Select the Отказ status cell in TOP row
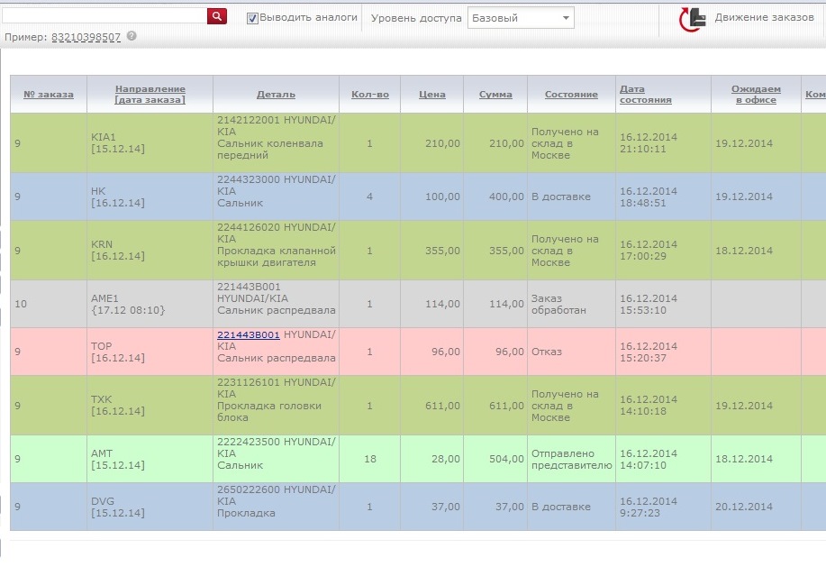Image resolution: width=826 pixels, height=567 pixels. pyautogui.click(x=547, y=352)
